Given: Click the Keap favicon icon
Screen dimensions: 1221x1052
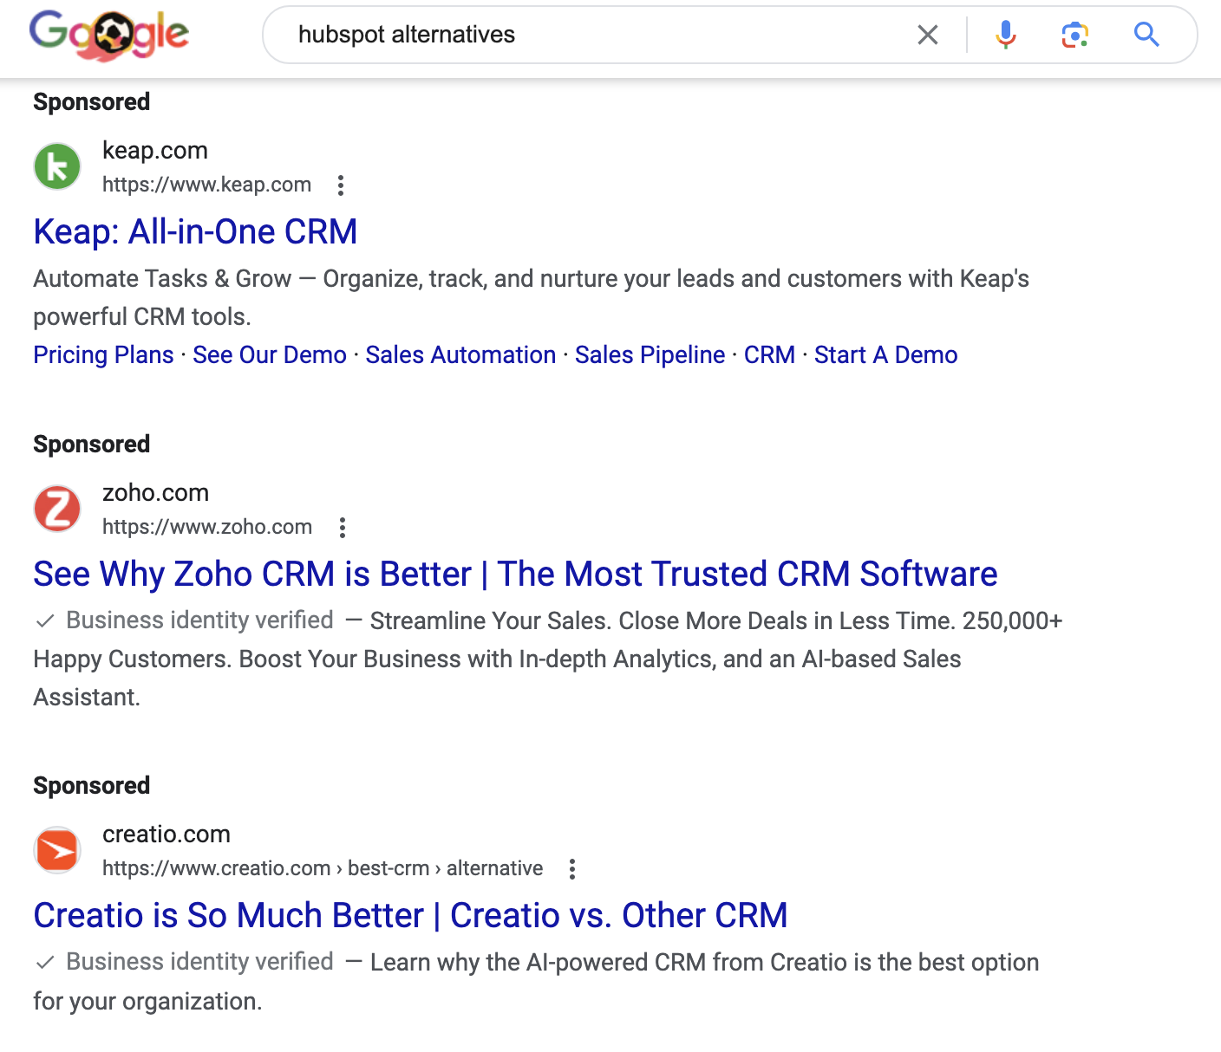Looking at the screenshot, I should point(57,166).
